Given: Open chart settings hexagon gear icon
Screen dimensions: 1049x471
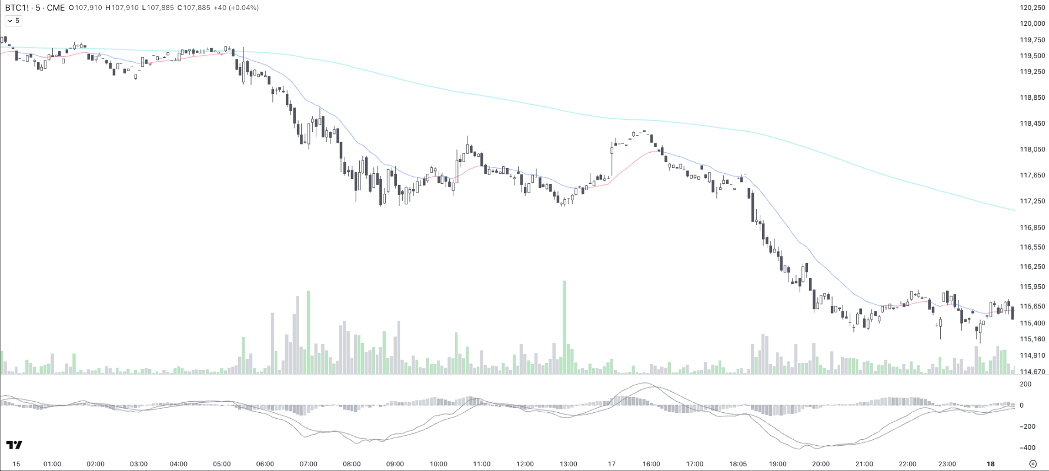Looking at the screenshot, I should pos(1033,464).
